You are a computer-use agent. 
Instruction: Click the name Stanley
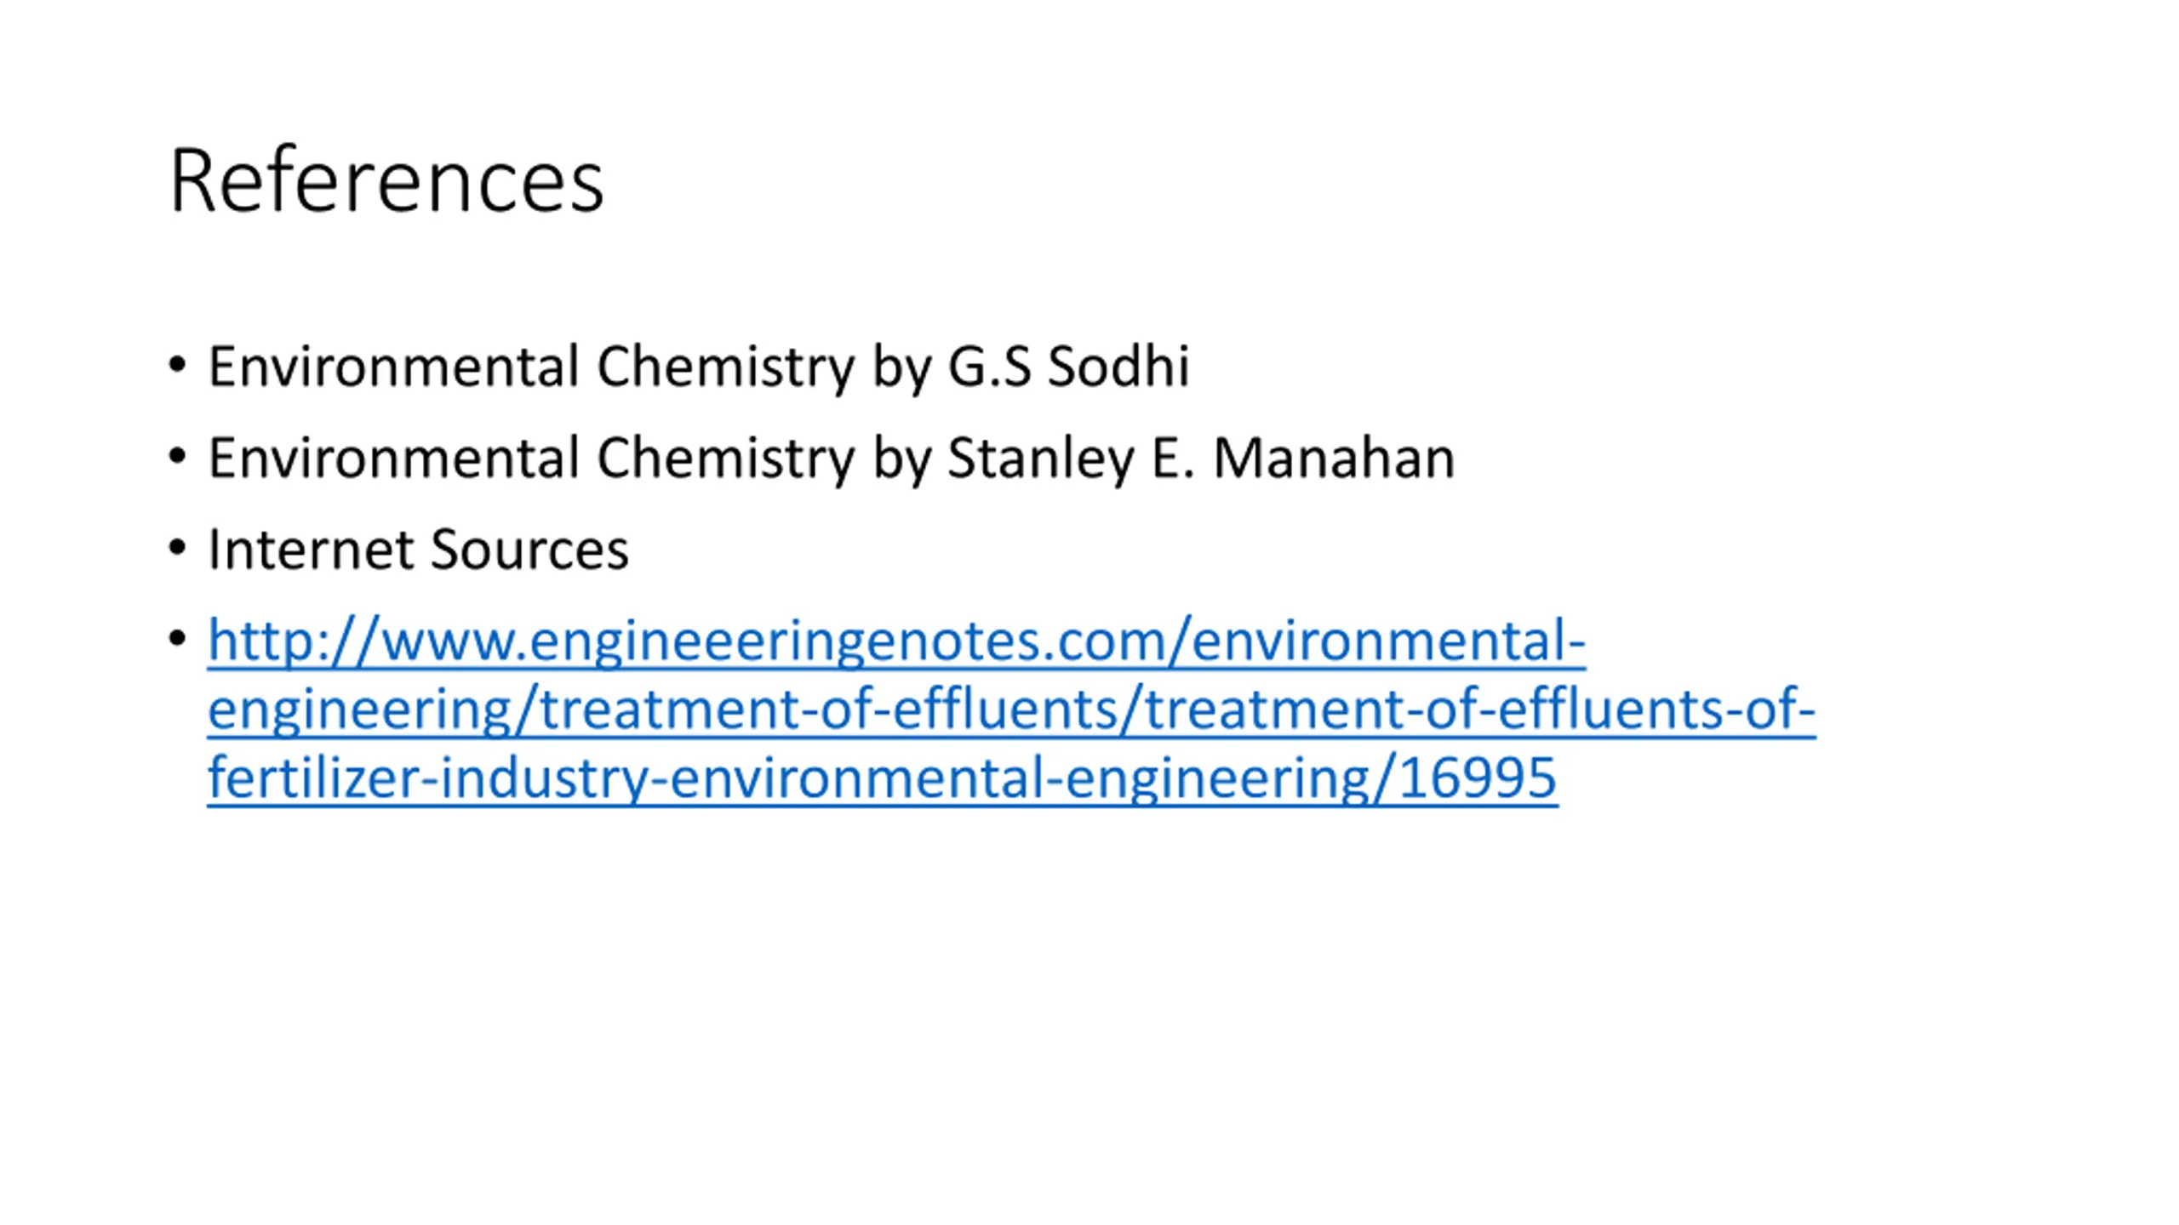[1040, 458]
